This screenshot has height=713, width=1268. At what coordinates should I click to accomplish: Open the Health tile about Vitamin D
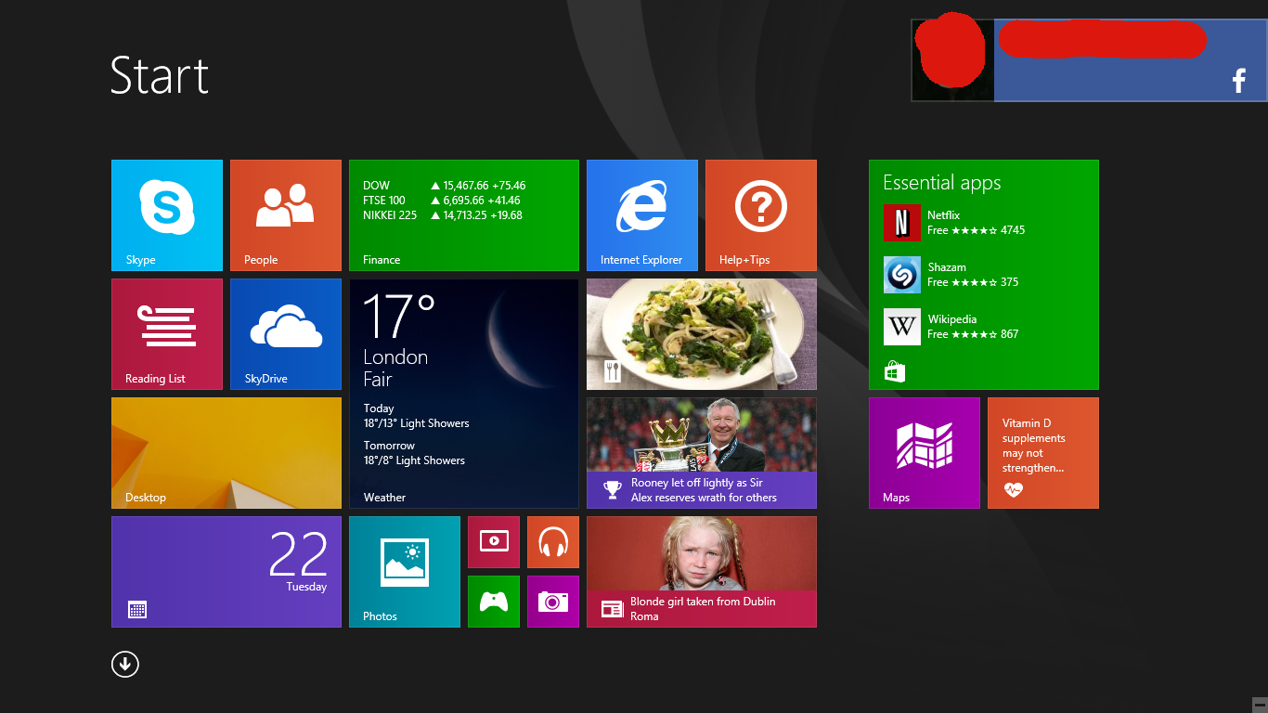[1043, 453]
